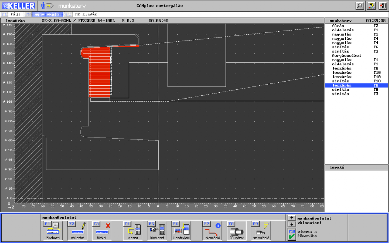Click the F2 változtat (modify) pencil icon
The image size is (389, 243).
point(77,231)
